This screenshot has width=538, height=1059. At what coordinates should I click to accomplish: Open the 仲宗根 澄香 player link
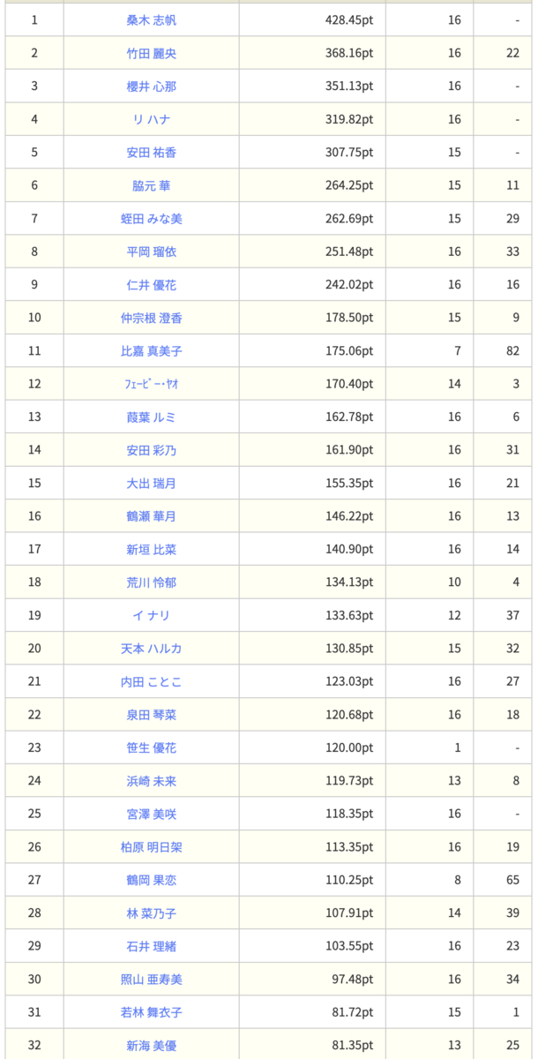tap(151, 318)
